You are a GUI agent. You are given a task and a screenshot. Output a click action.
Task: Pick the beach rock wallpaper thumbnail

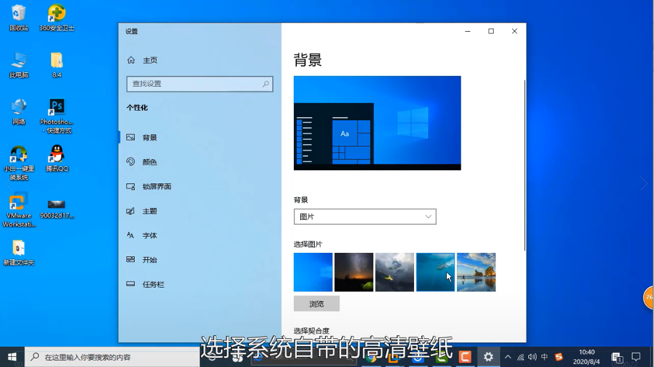pos(476,272)
